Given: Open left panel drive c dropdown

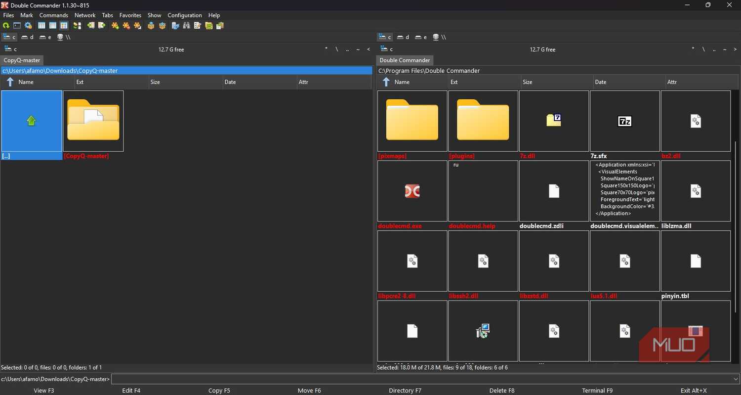Looking at the screenshot, I should (10, 49).
